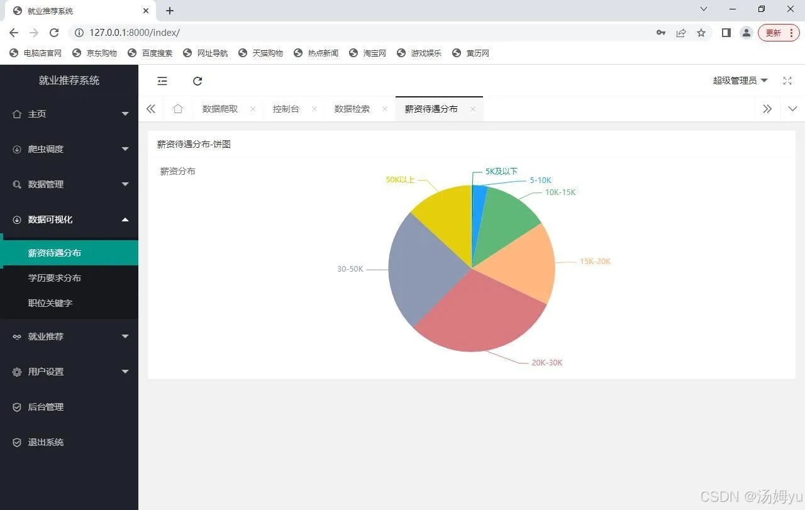Open the browser side panel icon
This screenshot has width=805, height=510.
click(726, 33)
